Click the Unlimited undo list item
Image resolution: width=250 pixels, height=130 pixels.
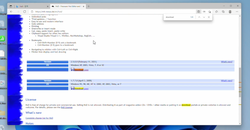(x=39, y=17)
